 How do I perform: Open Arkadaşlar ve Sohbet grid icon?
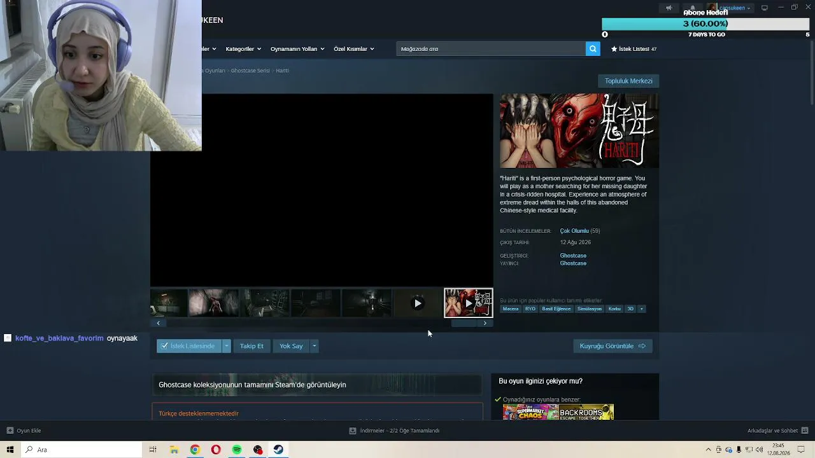pyautogui.click(x=805, y=431)
